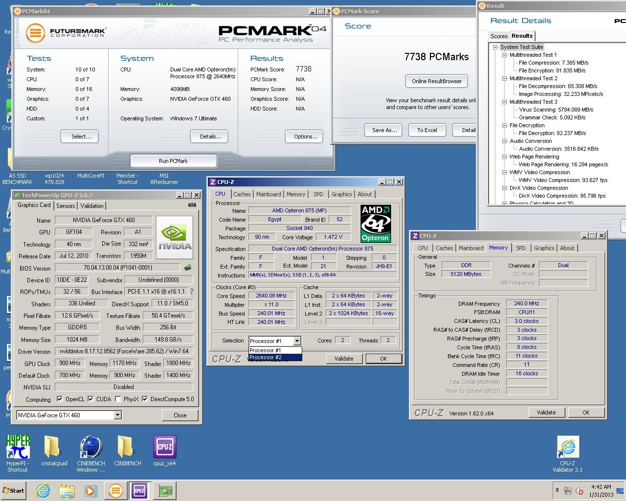The height and width of the screenshot is (501, 626).
Task: Click the clock in system tray
Action: click(601, 491)
